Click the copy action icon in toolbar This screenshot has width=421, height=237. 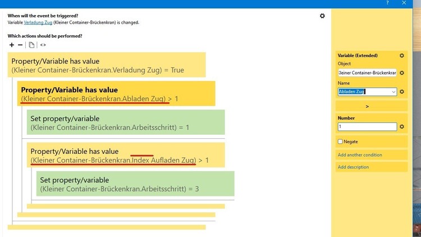coord(32,45)
